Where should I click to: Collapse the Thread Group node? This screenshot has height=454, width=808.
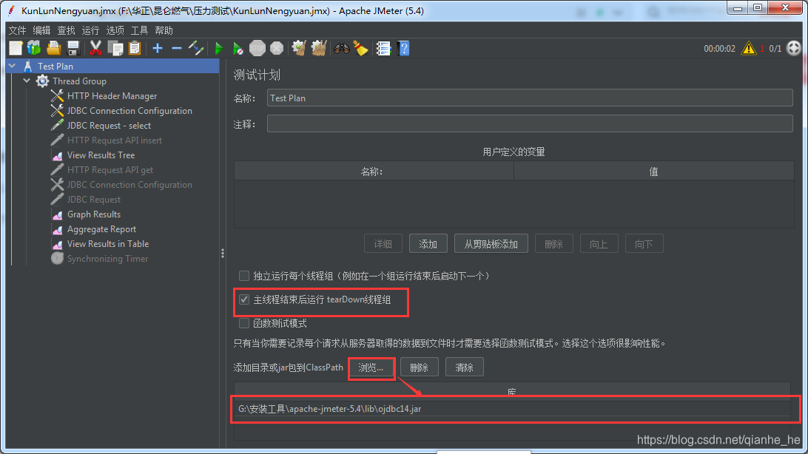(27, 81)
